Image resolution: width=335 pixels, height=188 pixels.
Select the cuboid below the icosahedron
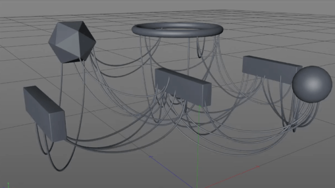44,114
